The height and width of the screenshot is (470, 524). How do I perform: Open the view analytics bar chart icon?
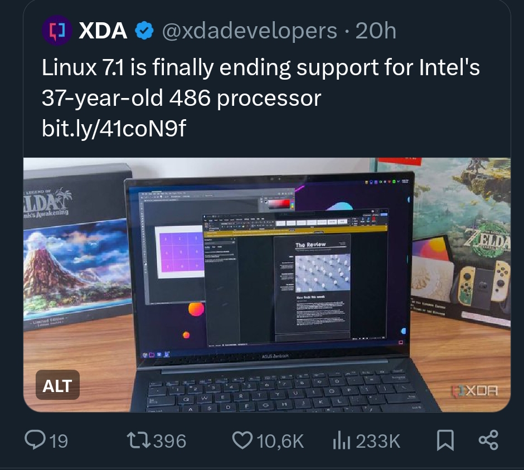click(x=342, y=441)
